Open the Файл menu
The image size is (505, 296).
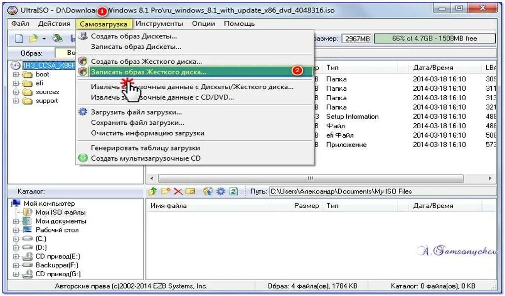[x=20, y=24]
